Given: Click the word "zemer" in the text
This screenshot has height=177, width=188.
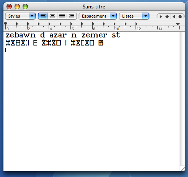Looking at the screenshot, I should (x=94, y=35).
